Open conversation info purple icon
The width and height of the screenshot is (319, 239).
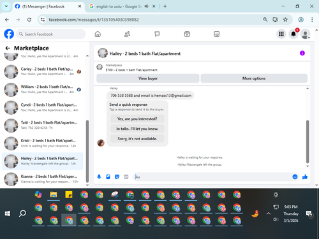(302, 53)
